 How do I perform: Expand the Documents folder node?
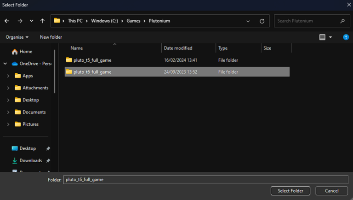coord(8,112)
